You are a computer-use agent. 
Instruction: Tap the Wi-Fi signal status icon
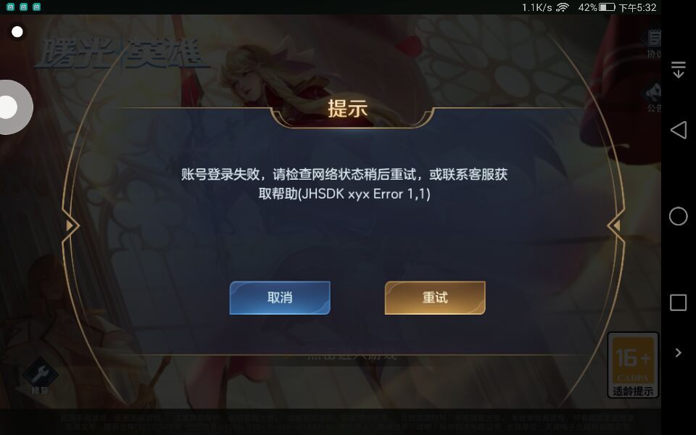(x=563, y=7)
